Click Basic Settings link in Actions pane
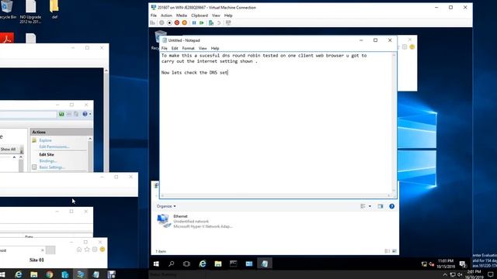 coord(52,167)
